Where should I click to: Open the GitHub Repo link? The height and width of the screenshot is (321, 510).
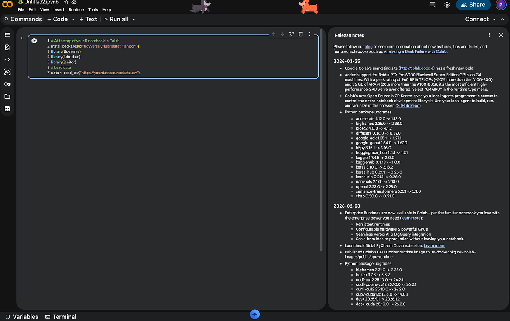[408, 106]
